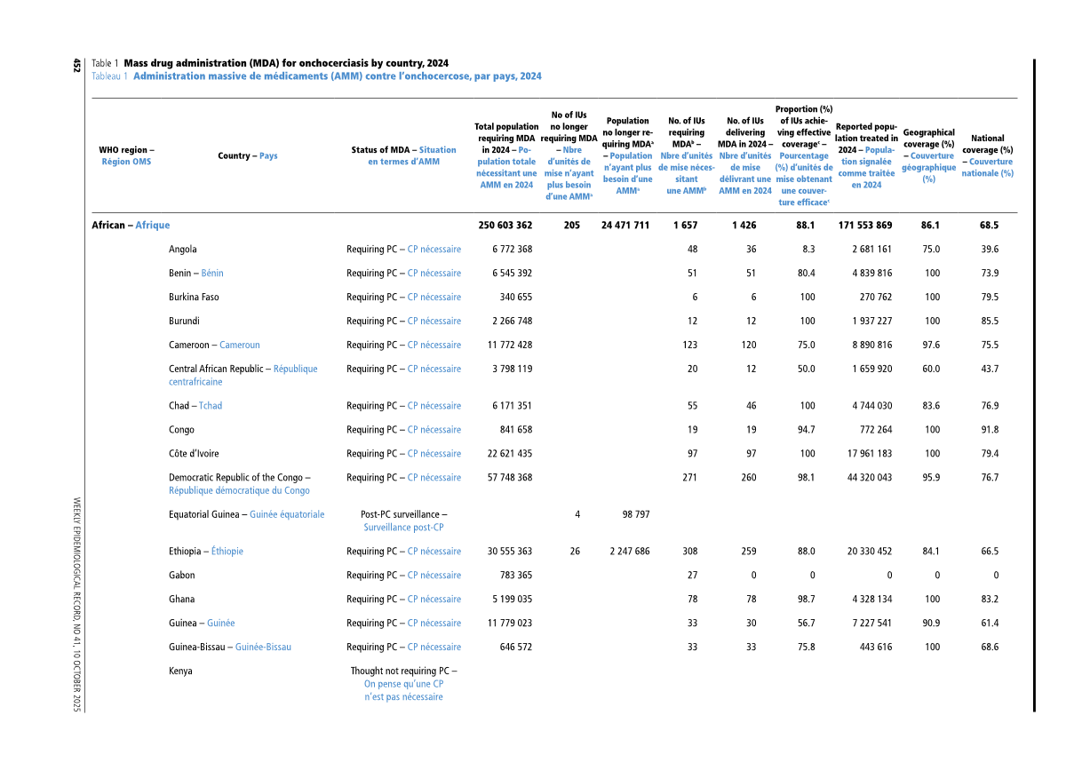Click the 'Status of MDA' column header
Screen dimensions: 1090x771
pyautogui.click(x=403, y=156)
